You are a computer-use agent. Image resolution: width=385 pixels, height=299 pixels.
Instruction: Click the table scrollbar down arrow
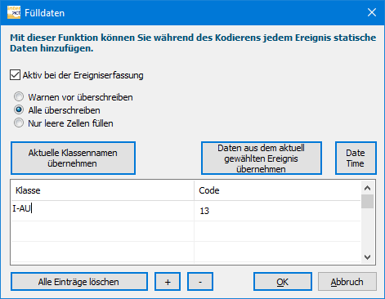coord(367,257)
